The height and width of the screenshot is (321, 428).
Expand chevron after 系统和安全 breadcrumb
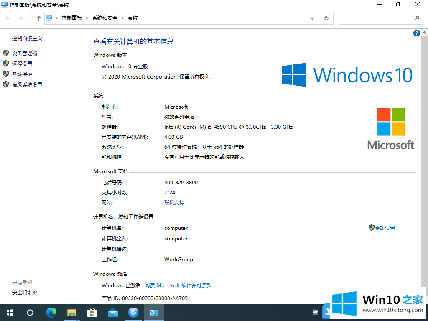(x=122, y=18)
